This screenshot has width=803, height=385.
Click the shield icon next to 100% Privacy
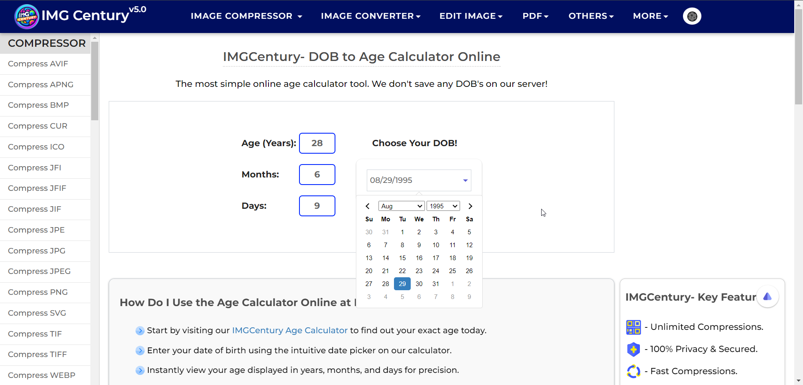pyautogui.click(x=634, y=349)
